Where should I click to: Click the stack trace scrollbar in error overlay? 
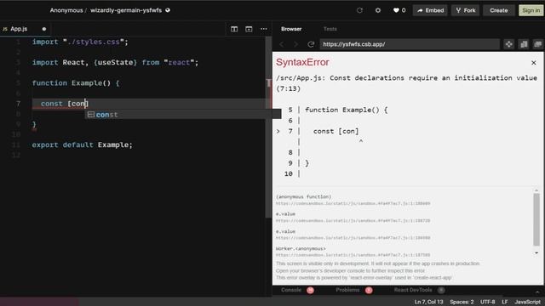point(536,219)
